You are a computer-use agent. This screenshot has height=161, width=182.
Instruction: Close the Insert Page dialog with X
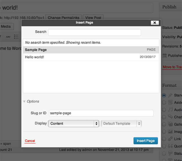pyautogui.click(x=155, y=23)
